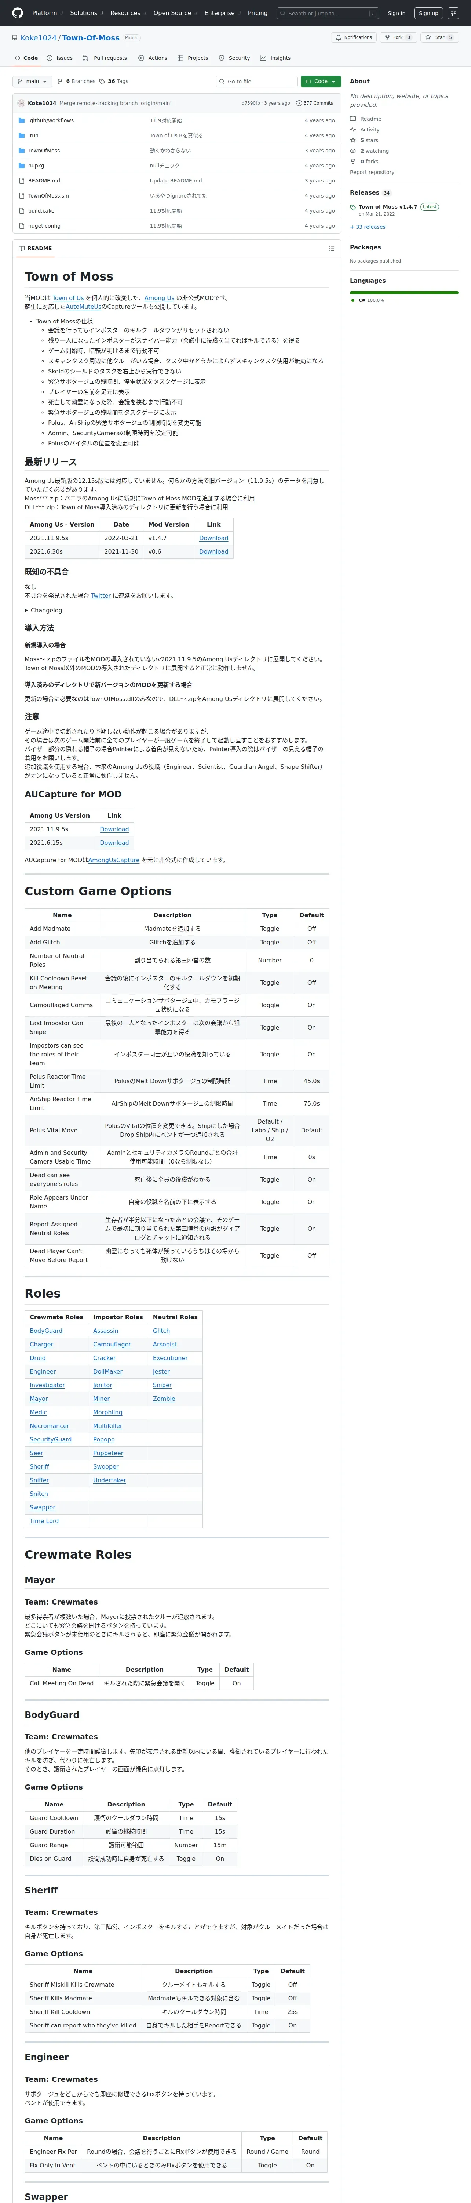The height and width of the screenshot is (2203, 471).
Task: Open the build.cake file
Action: (x=41, y=210)
